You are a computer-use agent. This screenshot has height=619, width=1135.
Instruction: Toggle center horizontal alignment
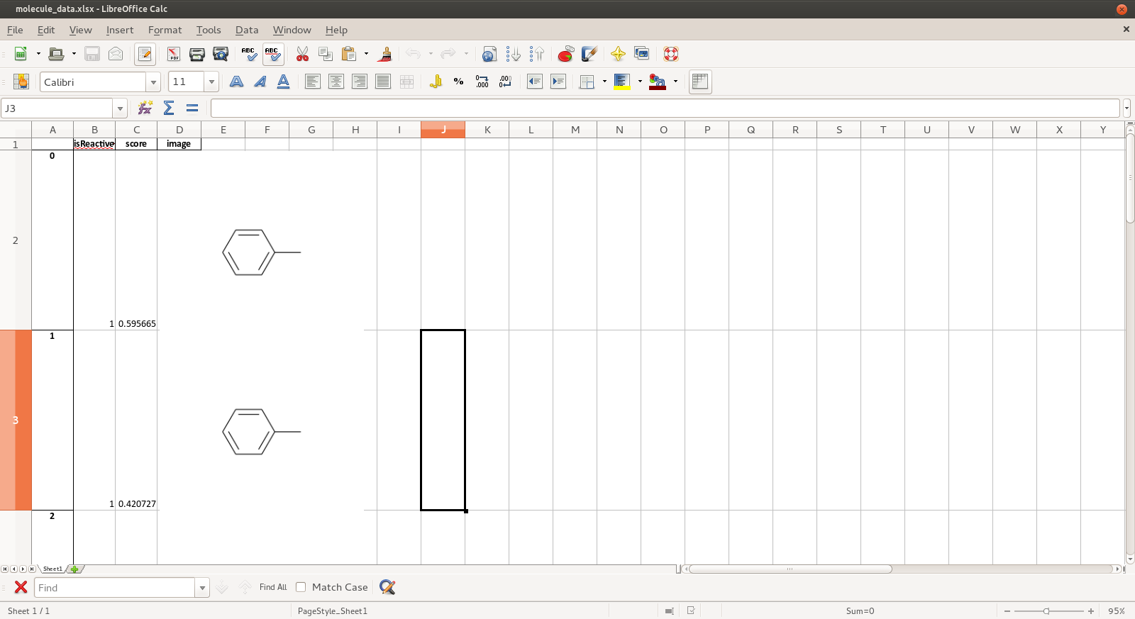tap(336, 82)
